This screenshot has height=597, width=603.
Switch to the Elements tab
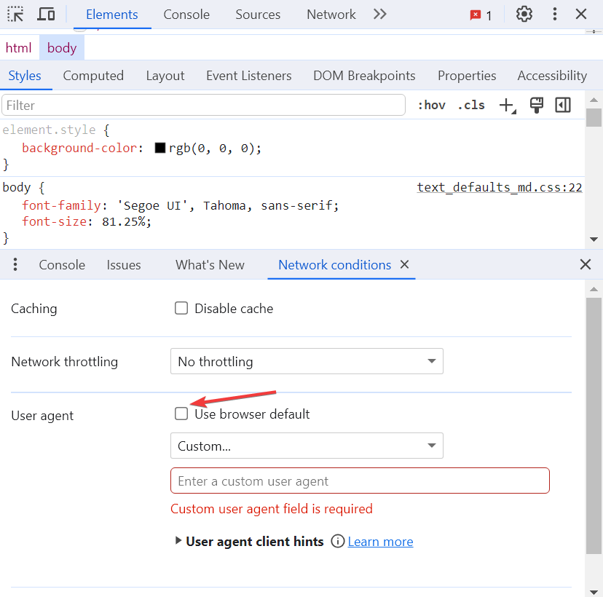point(112,15)
